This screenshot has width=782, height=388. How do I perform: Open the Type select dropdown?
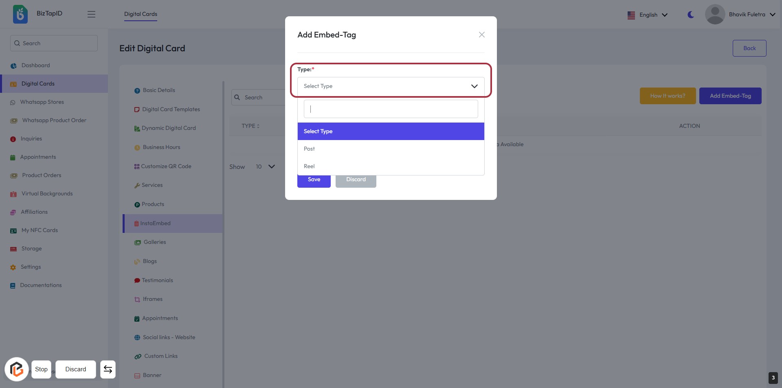coord(391,86)
